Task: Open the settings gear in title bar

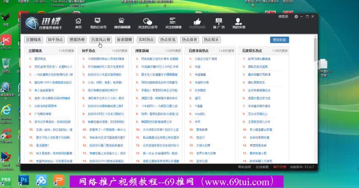Action: 296,16
